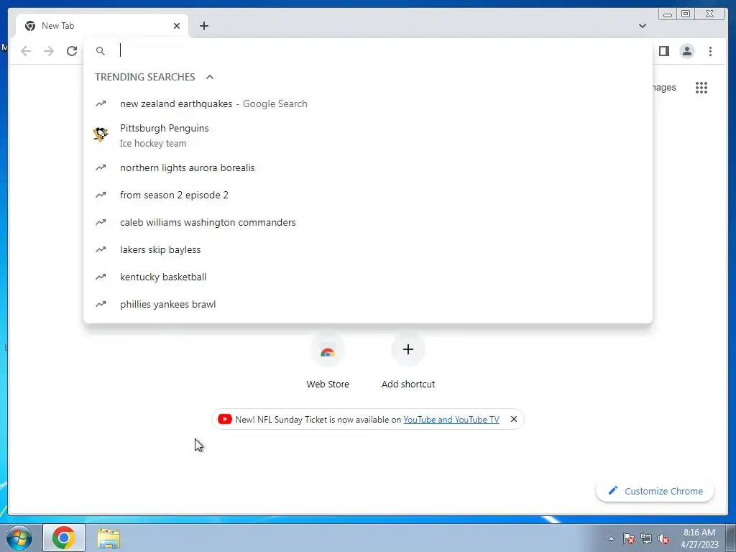Reload the page with the refresh icon

pyautogui.click(x=72, y=51)
